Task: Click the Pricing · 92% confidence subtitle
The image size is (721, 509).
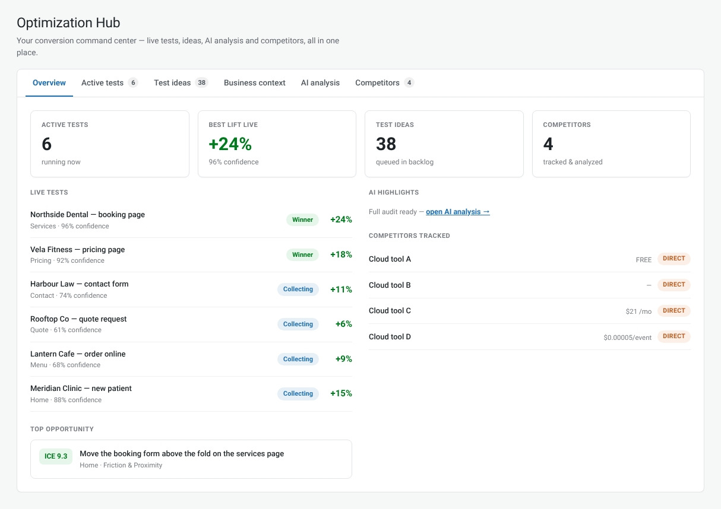Action: point(67,260)
